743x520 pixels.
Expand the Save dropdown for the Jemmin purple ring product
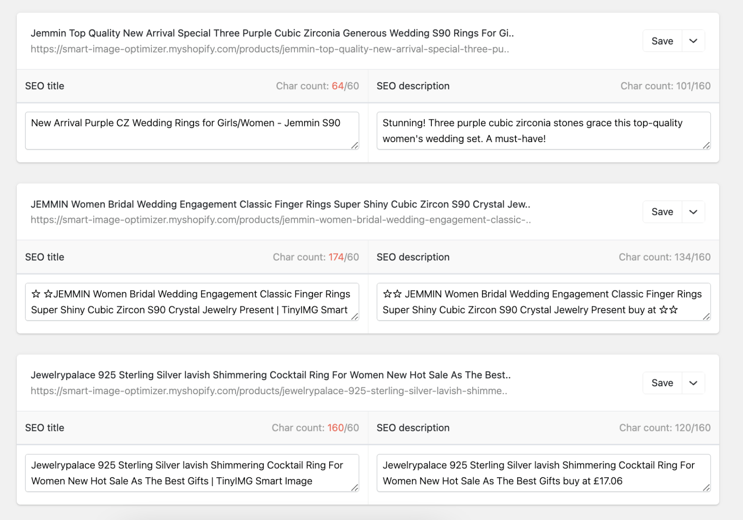pos(693,41)
